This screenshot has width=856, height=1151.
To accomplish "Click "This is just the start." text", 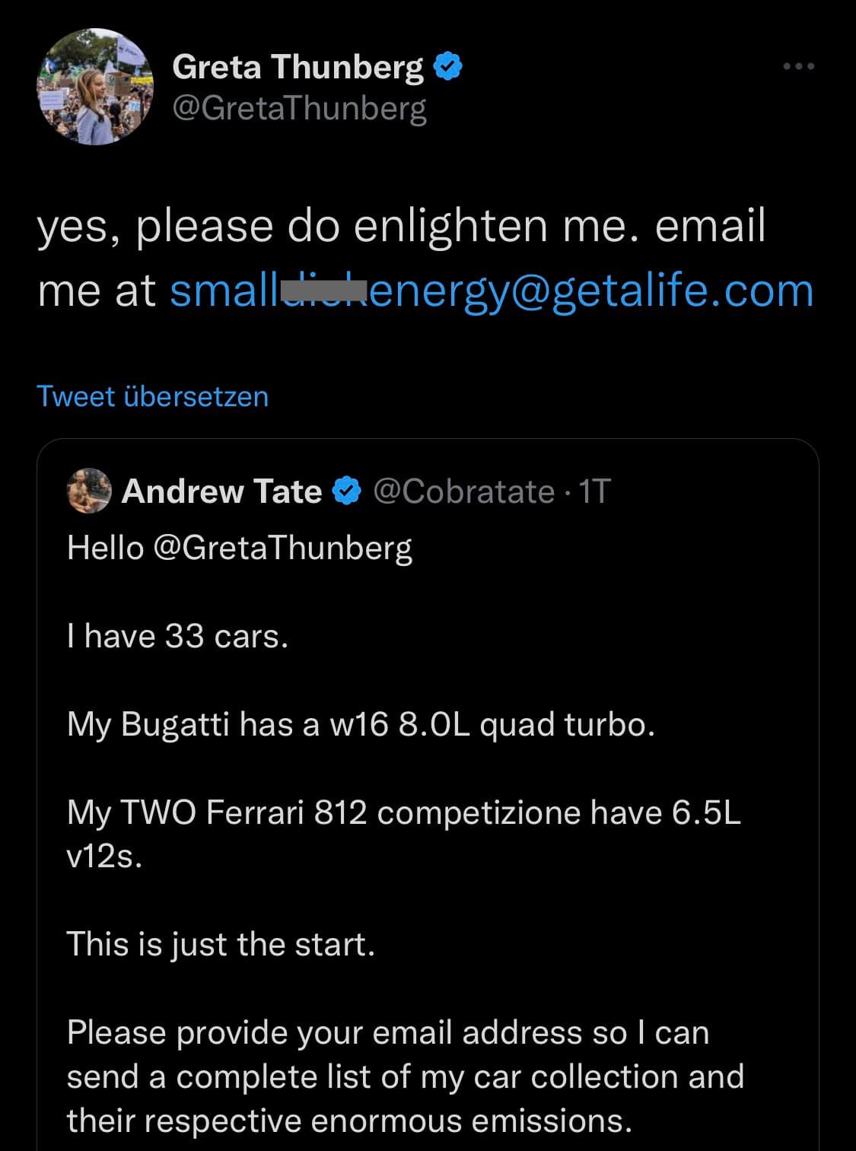I will point(221,944).
